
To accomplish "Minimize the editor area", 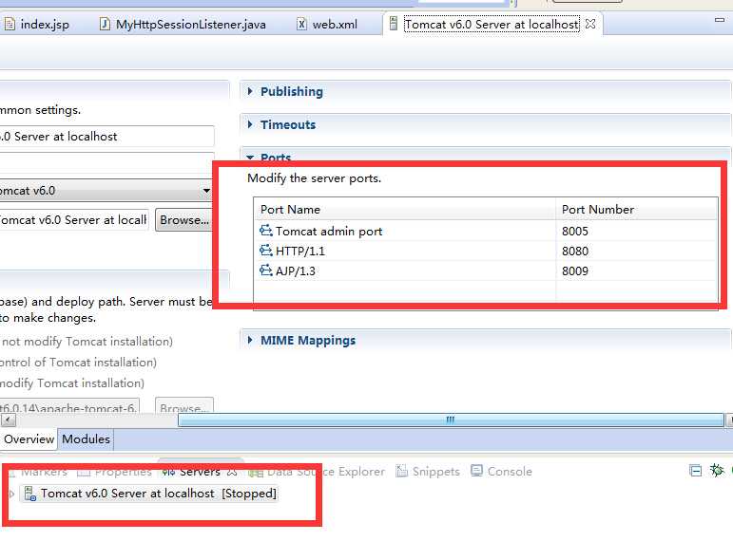I will point(720,20).
